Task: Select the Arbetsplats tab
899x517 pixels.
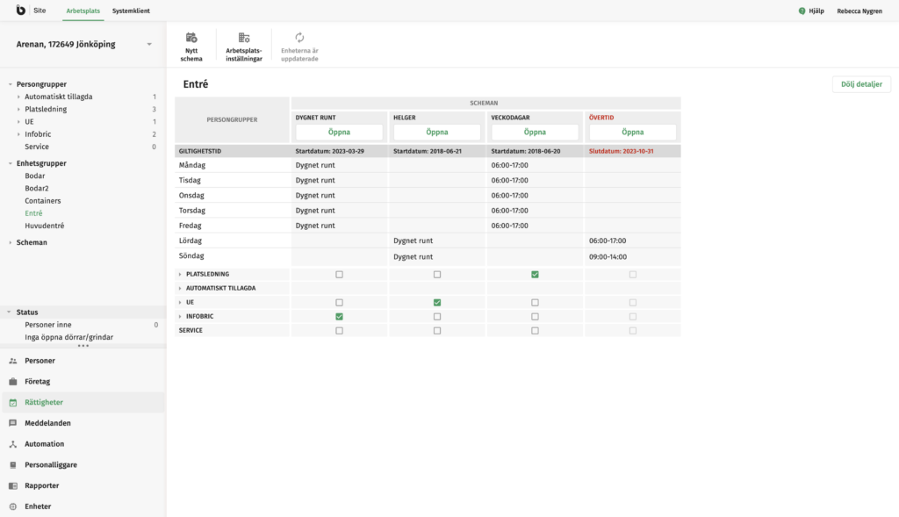Action: tap(83, 11)
